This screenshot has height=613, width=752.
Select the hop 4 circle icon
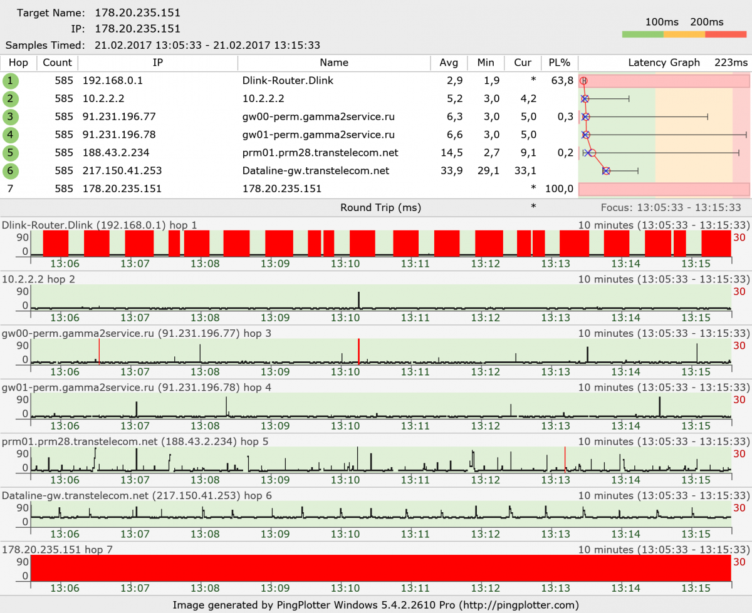pos(11,135)
